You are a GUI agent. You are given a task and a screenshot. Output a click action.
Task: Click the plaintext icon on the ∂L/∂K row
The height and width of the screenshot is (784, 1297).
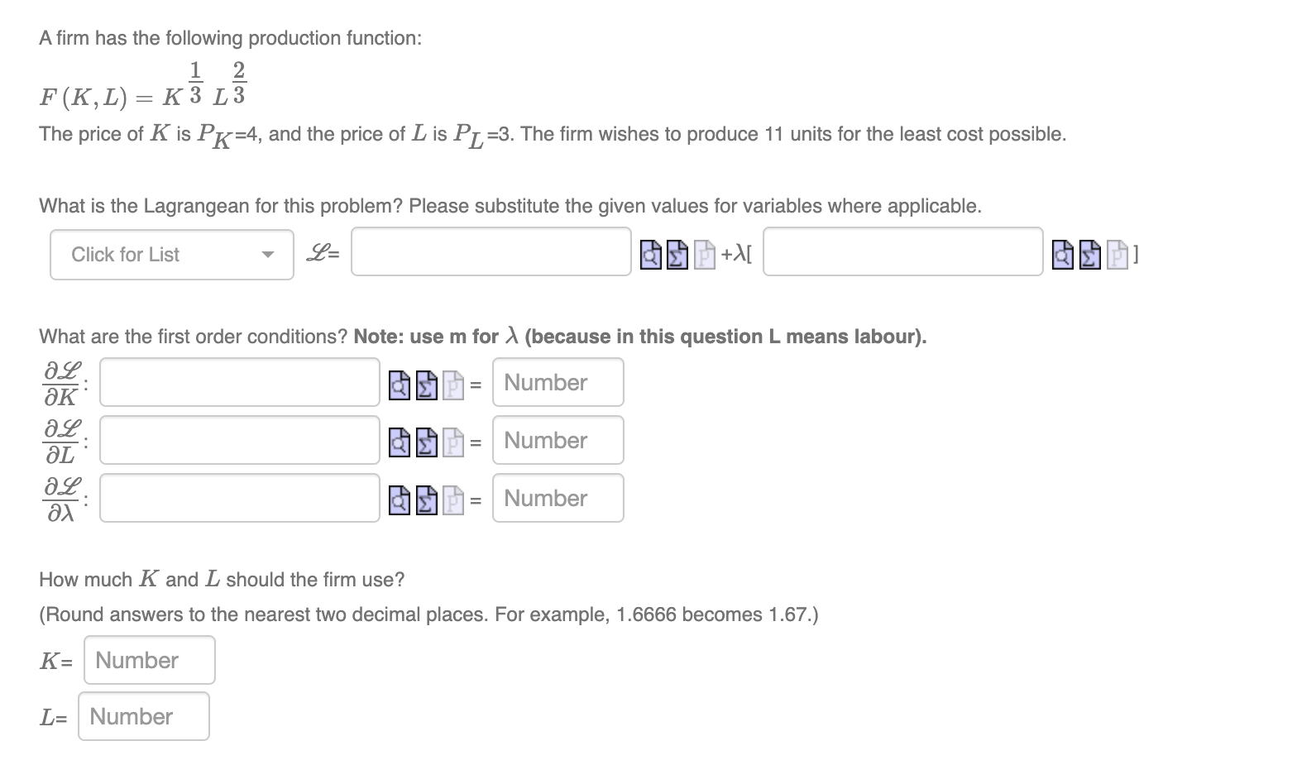pyautogui.click(x=452, y=383)
